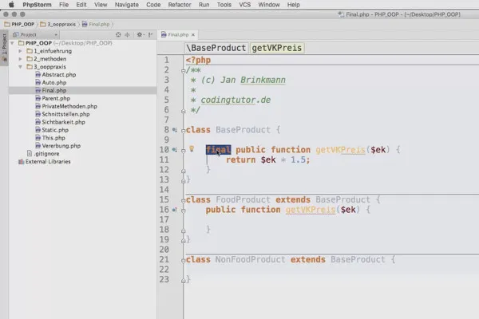This screenshot has height=319, width=479.
Task: Fold the FoodProduct class at line 15
Action: 184,200
